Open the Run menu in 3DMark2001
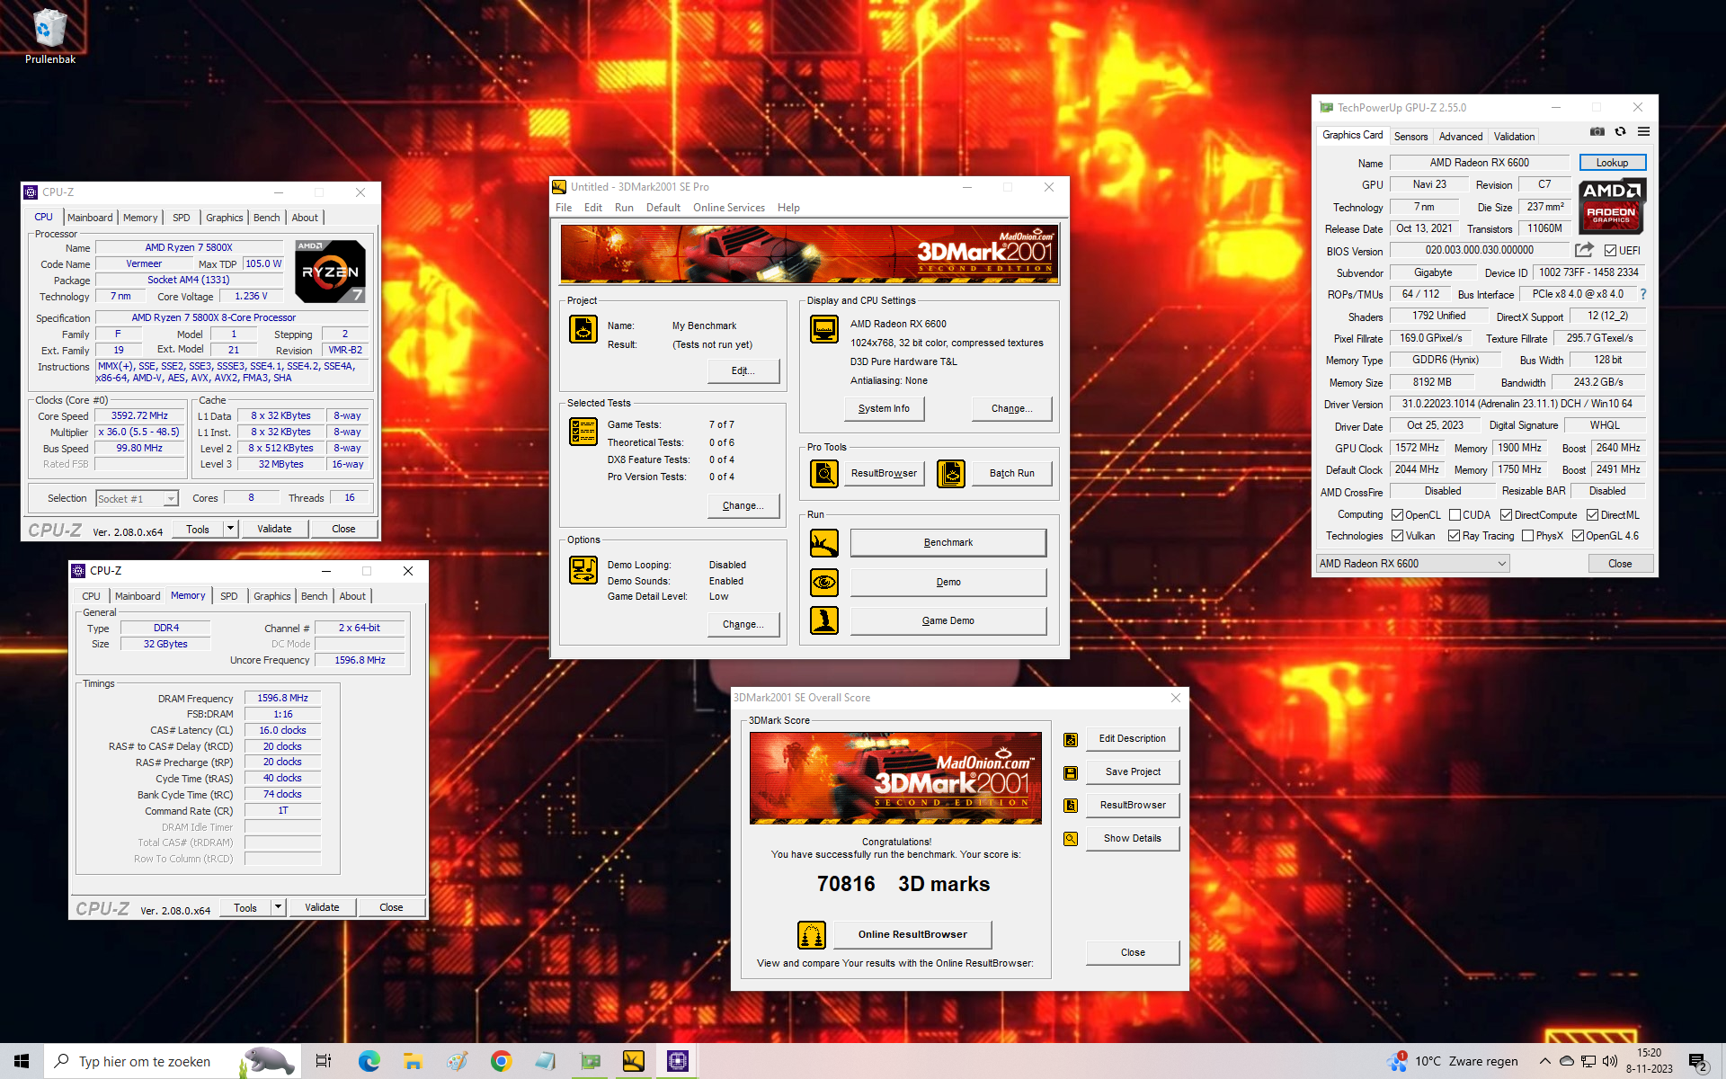 click(624, 208)
